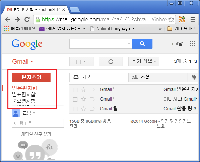The image size is (200, 162).
Task: Open a new browser tab
Action: pos(75,10)
